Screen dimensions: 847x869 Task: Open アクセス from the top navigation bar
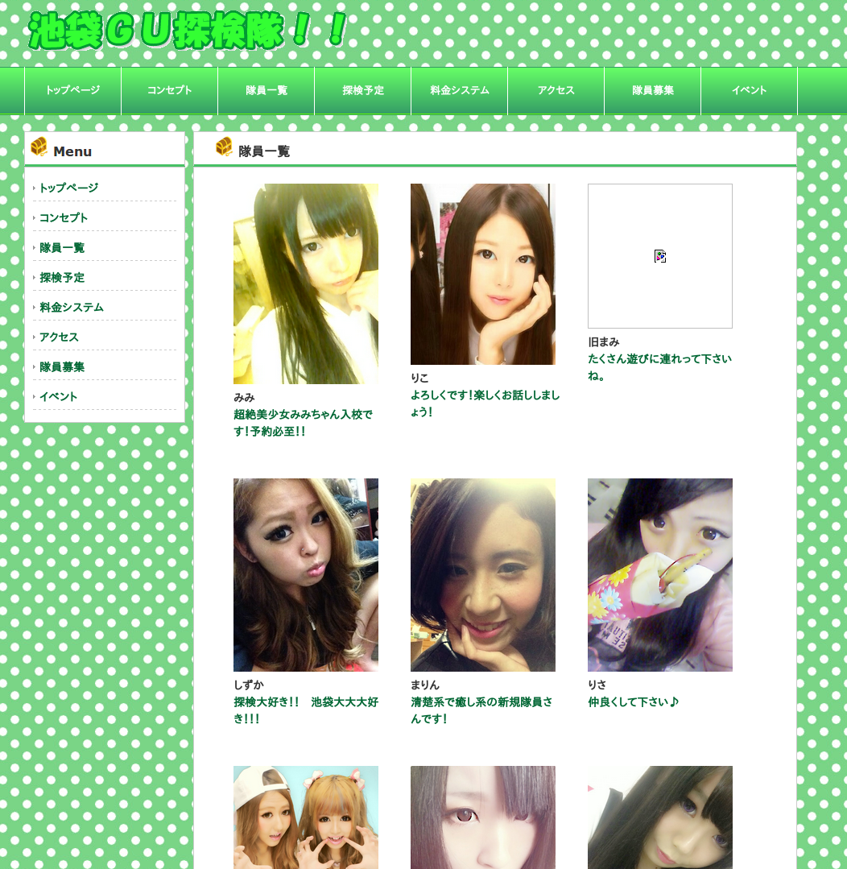[556, 91]
